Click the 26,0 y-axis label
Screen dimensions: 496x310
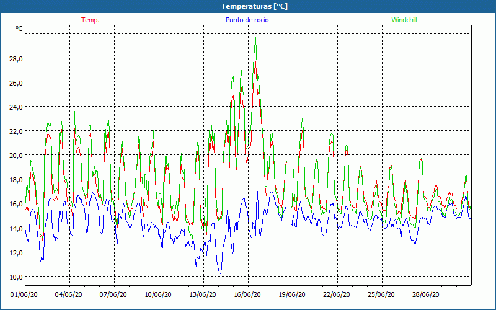point(15,82)
